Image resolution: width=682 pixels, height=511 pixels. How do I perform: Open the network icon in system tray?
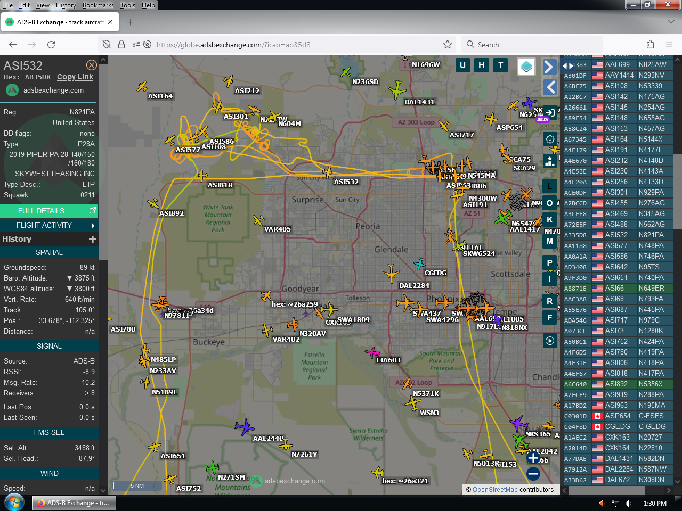click(615, 504)
